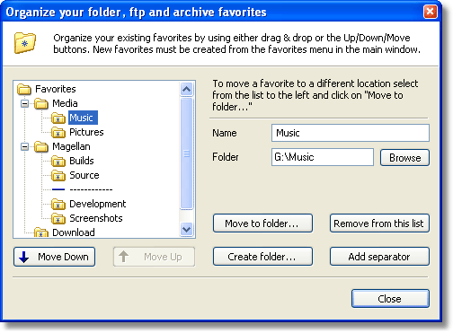Click the Pictures favorite folder icon

tap(58, 133)
